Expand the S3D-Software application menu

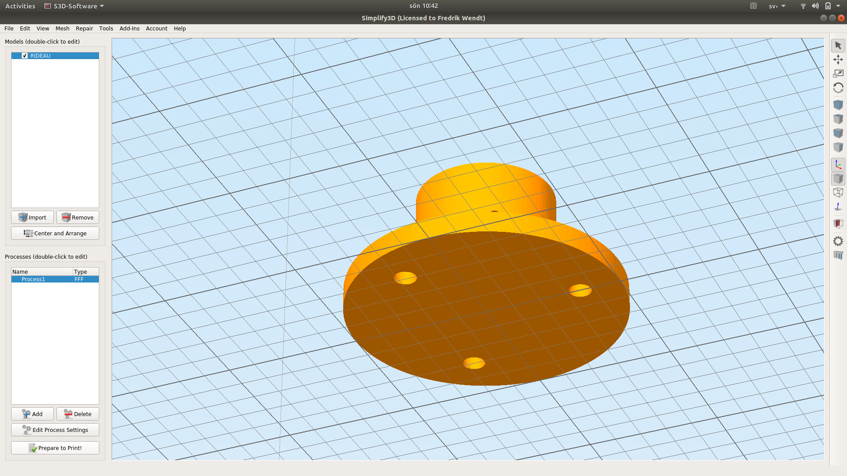coord(74,6)
